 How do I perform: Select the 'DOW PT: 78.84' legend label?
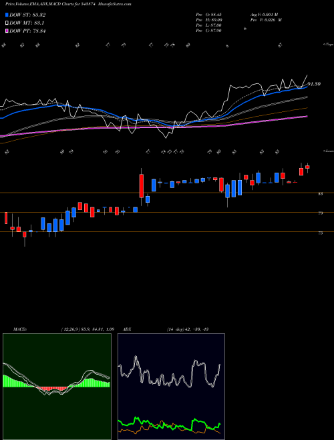(x=27, y=31)
